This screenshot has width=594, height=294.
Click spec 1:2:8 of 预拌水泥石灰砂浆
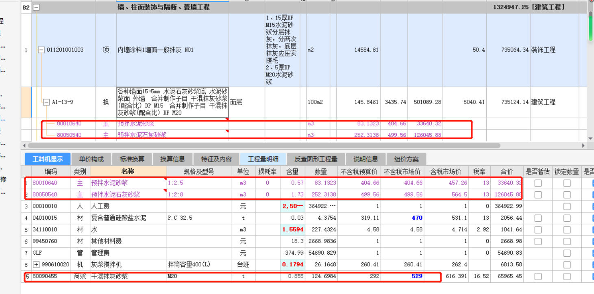(199, 195)
